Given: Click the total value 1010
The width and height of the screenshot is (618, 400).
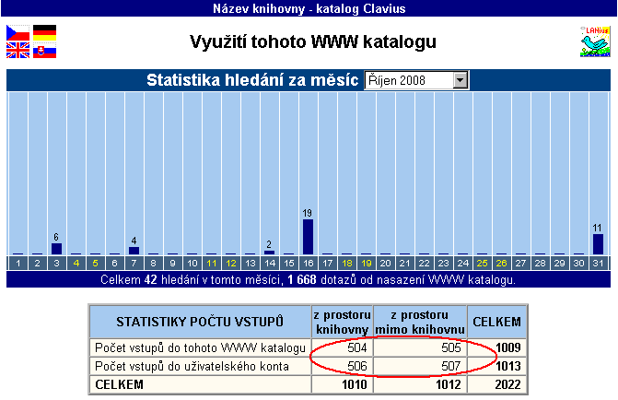Looking at the screenshot, I should coord(355,384).
